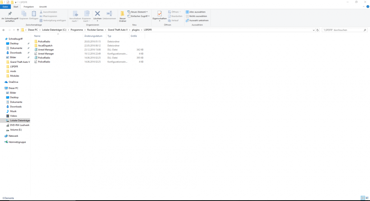
Task: Click the LSPDFR durchsuchen search field
Action: (x=344, y=30)
